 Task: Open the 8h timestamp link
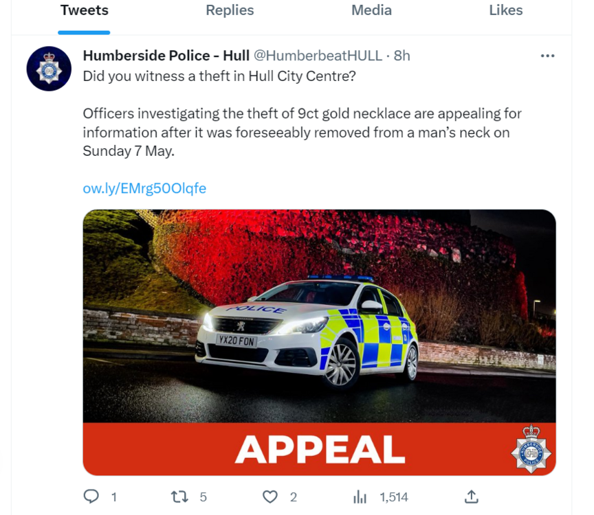(401, 56)
